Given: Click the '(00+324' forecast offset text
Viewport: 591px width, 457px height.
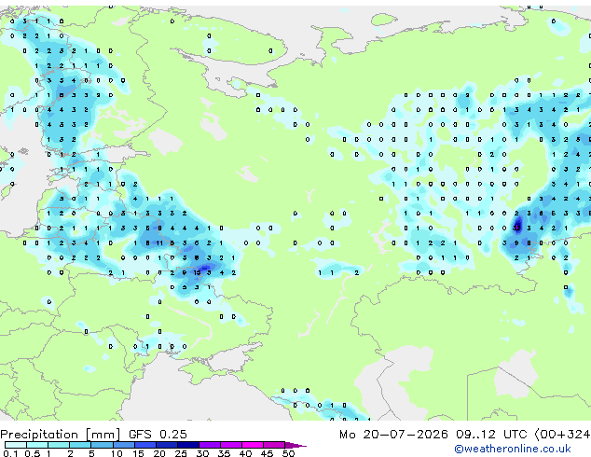Looking at the screenshot, I should pos(562,435).
